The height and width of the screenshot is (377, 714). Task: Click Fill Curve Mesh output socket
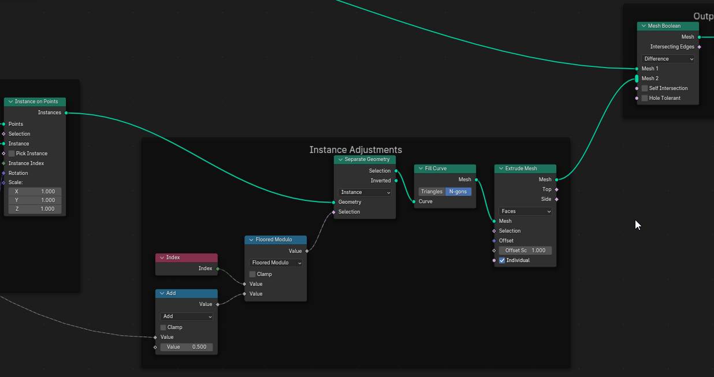click(x=476, y=180)
